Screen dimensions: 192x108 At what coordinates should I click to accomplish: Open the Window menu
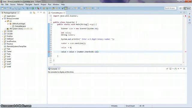click(x=56, y=4)
